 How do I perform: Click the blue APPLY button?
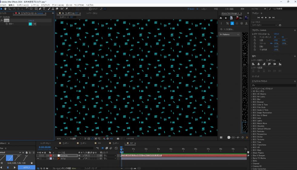click(x=27, y=167)
